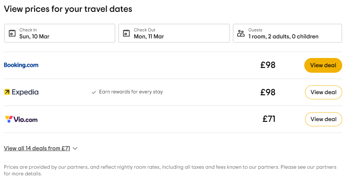This screenshot has height=182, width=347.
Task: Click the Booking.com £98 price
Action: [x=268, y=65]
